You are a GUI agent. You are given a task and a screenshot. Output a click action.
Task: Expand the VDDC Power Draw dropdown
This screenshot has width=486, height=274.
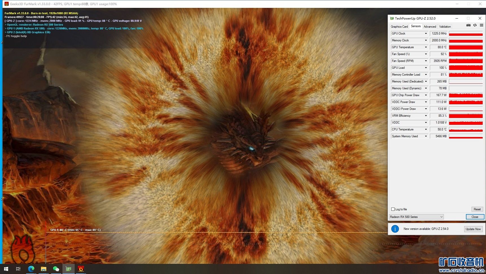pos(426,102)
